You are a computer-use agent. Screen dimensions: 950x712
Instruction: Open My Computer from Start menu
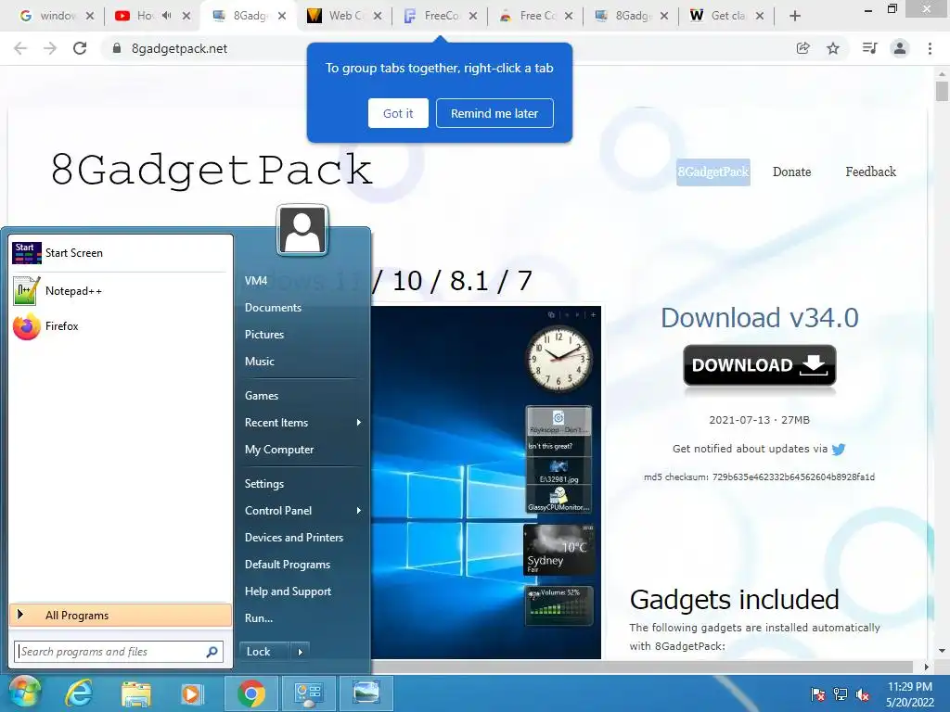279,450
